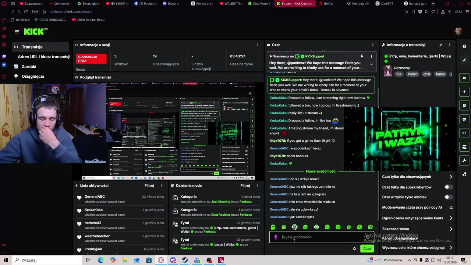Reload the page with browser refresh button
Image resolution: width=471 pixels, height=265 pixels.
[26, 11]
